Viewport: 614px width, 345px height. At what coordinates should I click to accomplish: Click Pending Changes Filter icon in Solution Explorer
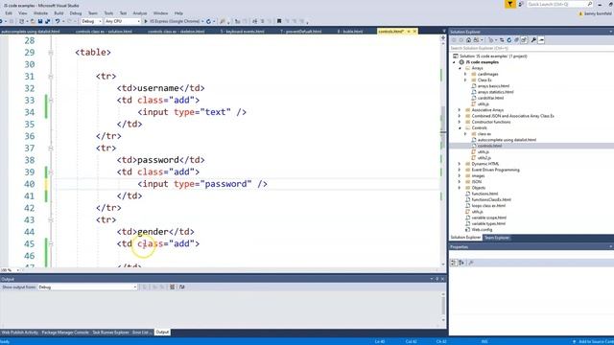click(491, 40)
